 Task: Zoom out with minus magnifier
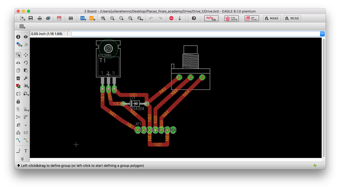pyautogui.click(x=121, y=18)
